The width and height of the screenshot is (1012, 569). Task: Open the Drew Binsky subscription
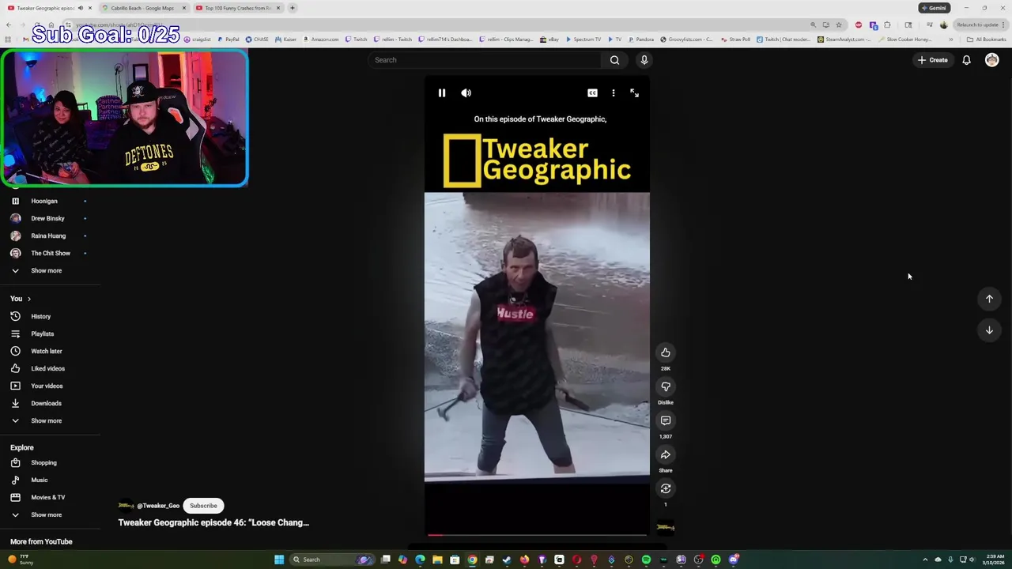(49, 218)
